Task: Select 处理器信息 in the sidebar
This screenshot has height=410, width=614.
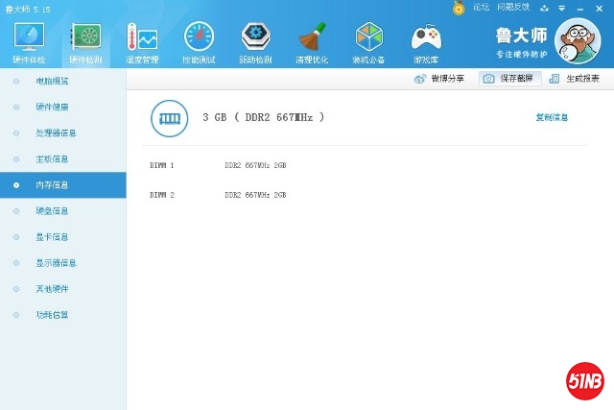Action: click(x=56, y=133)
